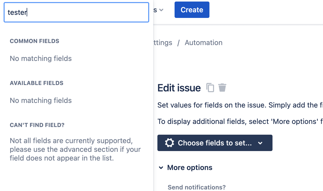Screen dimensions: 323x191
Task: Select "No matching fields" under Available Fields
Action: (41, 100)
